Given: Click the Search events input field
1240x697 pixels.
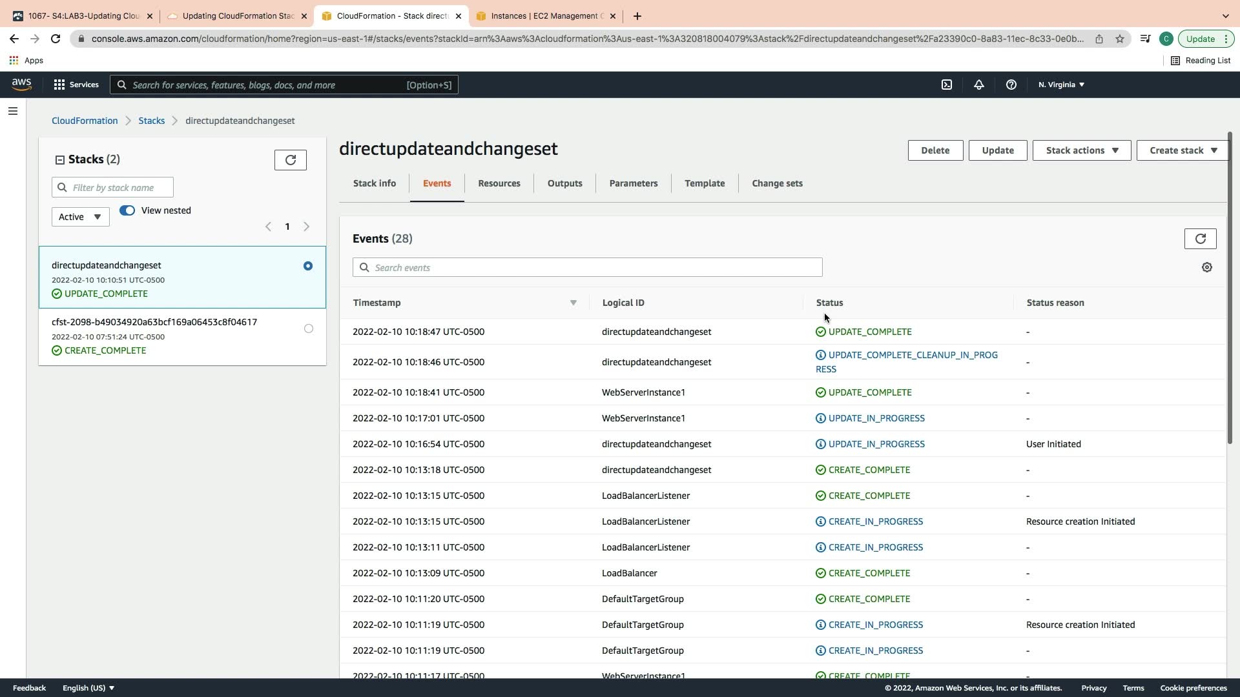Looking at the screenshot, I should [594, 267].
